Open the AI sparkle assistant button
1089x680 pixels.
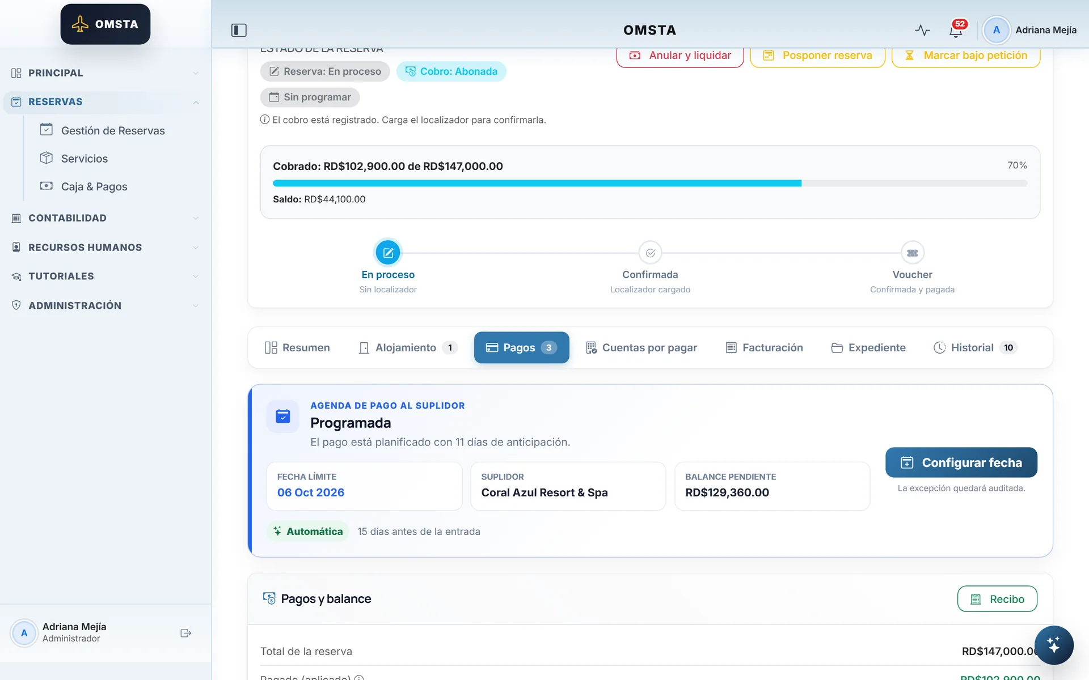point(1053,645)
